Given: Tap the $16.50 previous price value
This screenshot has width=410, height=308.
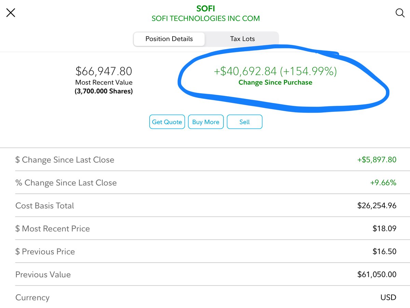Looking at the screenshot, I should 385,252.
